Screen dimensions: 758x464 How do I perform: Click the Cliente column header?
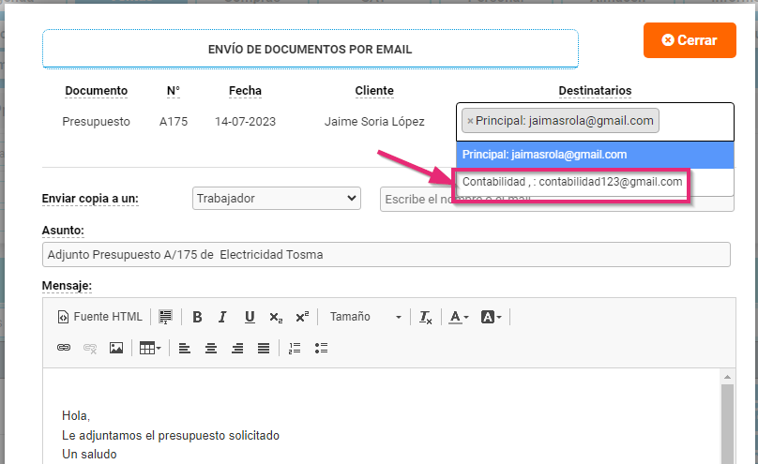(x=374, y=91)
